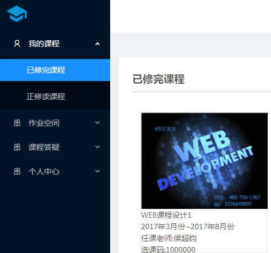Click the grid icon beside 个人中心

tap(17, 171)
